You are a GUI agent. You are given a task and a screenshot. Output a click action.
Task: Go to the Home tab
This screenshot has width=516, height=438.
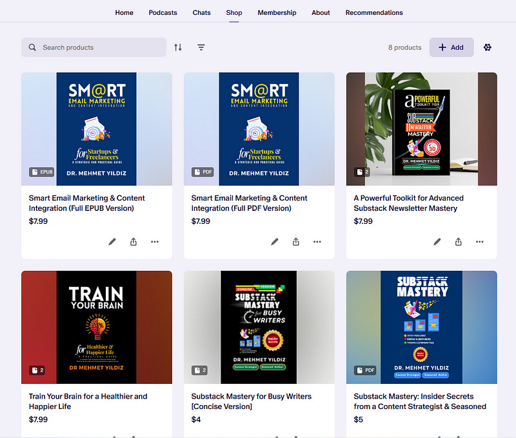coord(124,12)
